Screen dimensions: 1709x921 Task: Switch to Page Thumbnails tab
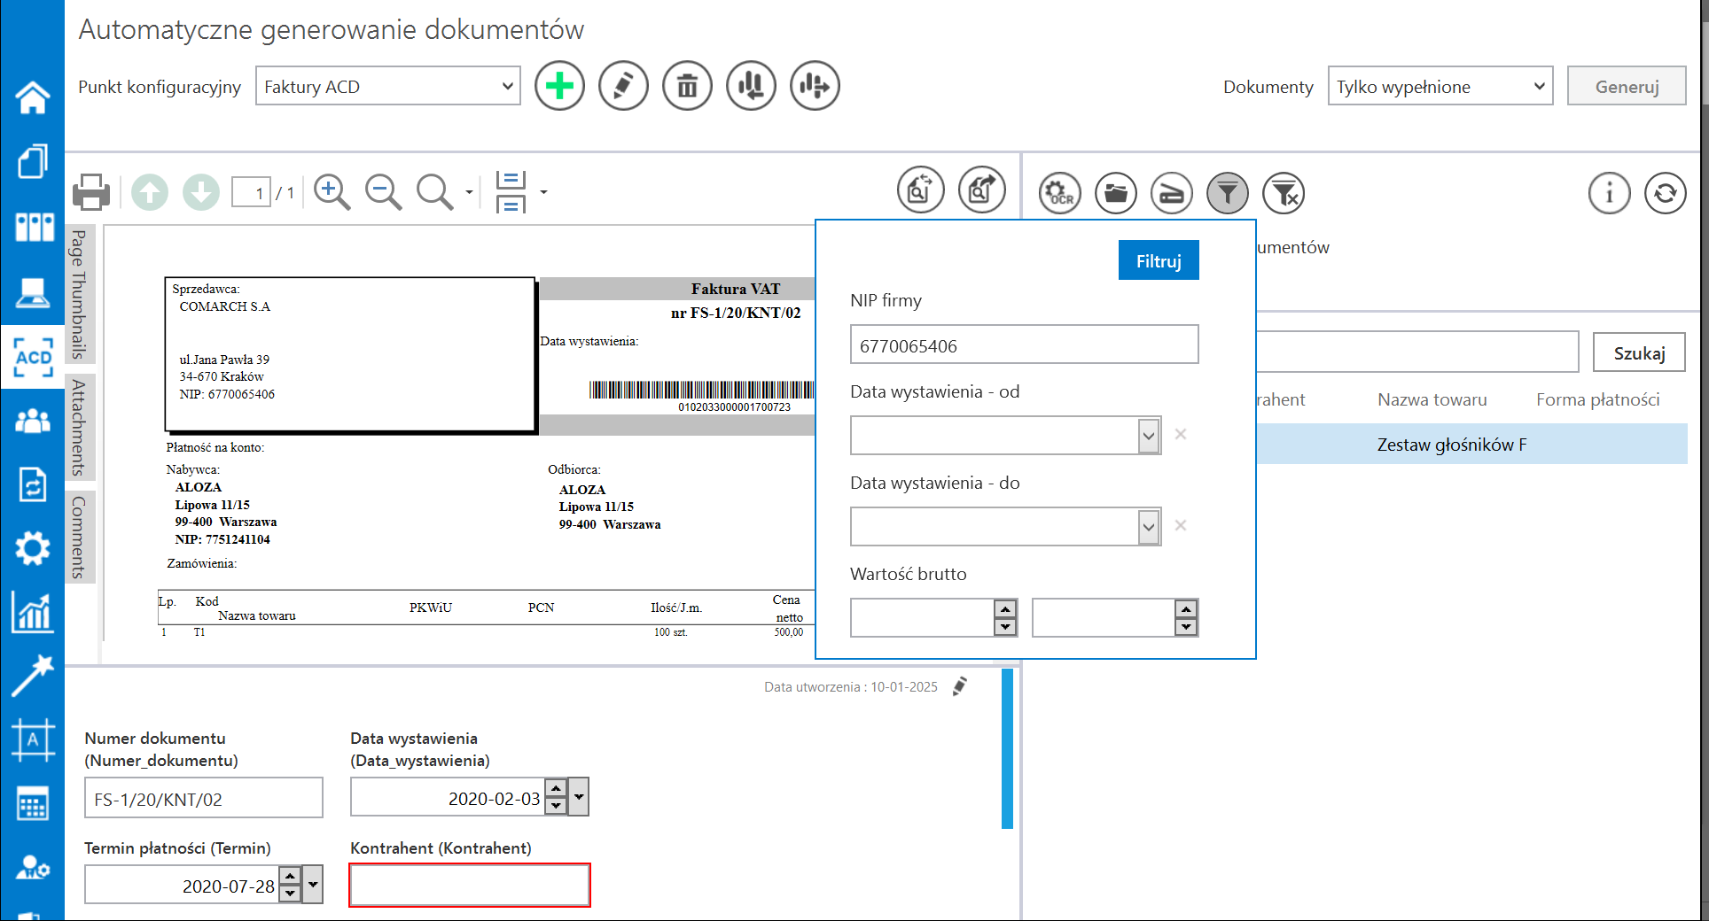coord(79,294)
